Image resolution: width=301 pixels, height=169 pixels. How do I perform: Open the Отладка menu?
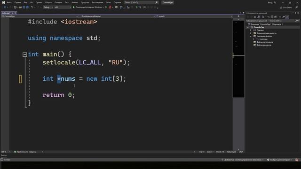[58, 2]
